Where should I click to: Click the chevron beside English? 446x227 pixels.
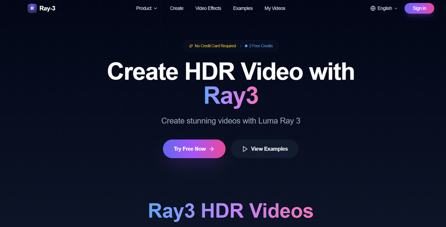pos(396,8)
